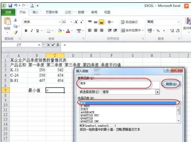Click the Borders icon
Screen dimensions: 191x142
coord(49,31)
